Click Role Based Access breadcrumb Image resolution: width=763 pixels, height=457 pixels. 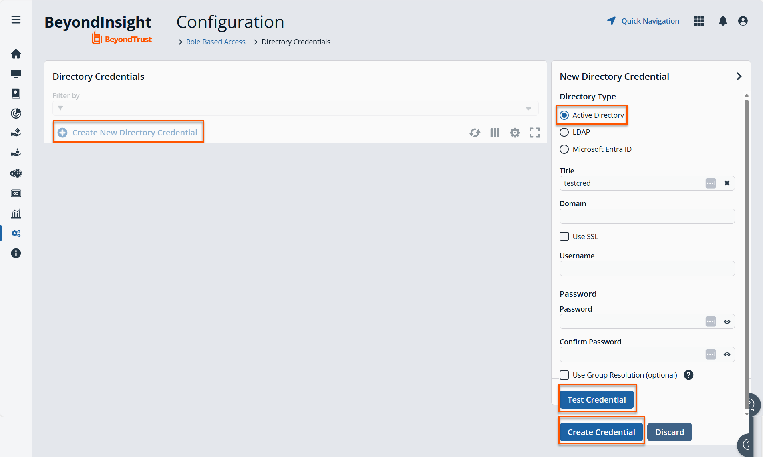click(216, 42)
